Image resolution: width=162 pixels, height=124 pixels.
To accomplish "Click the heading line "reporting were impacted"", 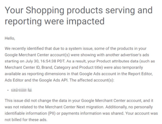I will [x=55, y=21].
